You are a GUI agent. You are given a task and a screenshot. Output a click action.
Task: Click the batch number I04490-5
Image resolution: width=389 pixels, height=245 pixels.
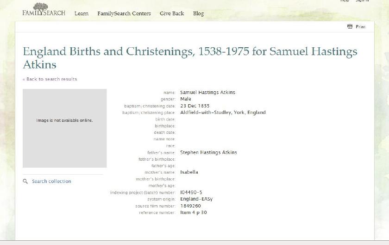click(191, 193)
